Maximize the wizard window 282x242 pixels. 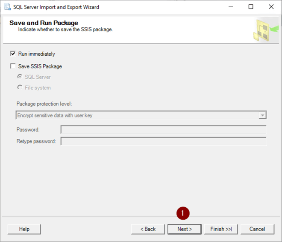pos(251,7)
